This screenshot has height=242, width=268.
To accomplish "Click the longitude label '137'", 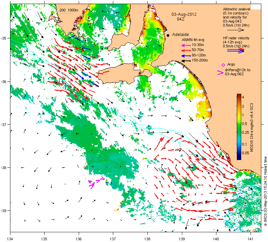I will [x=113, y=239].
